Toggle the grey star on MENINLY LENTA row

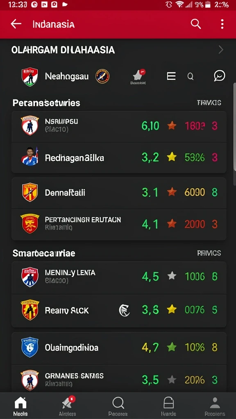172,276
